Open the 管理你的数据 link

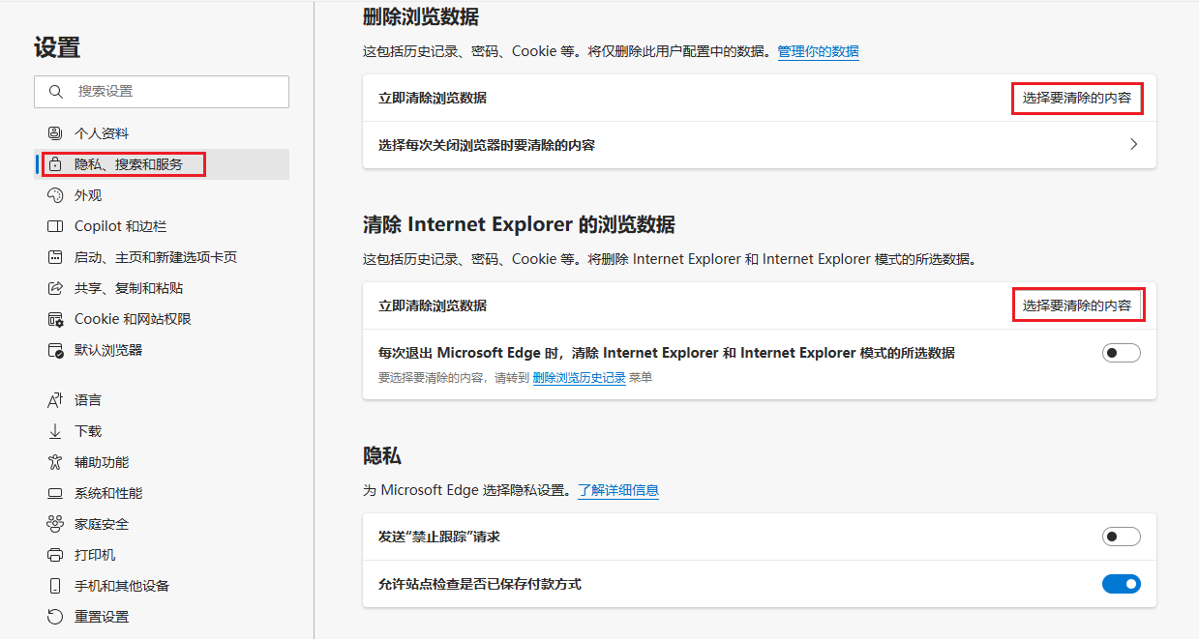[817, 51]
